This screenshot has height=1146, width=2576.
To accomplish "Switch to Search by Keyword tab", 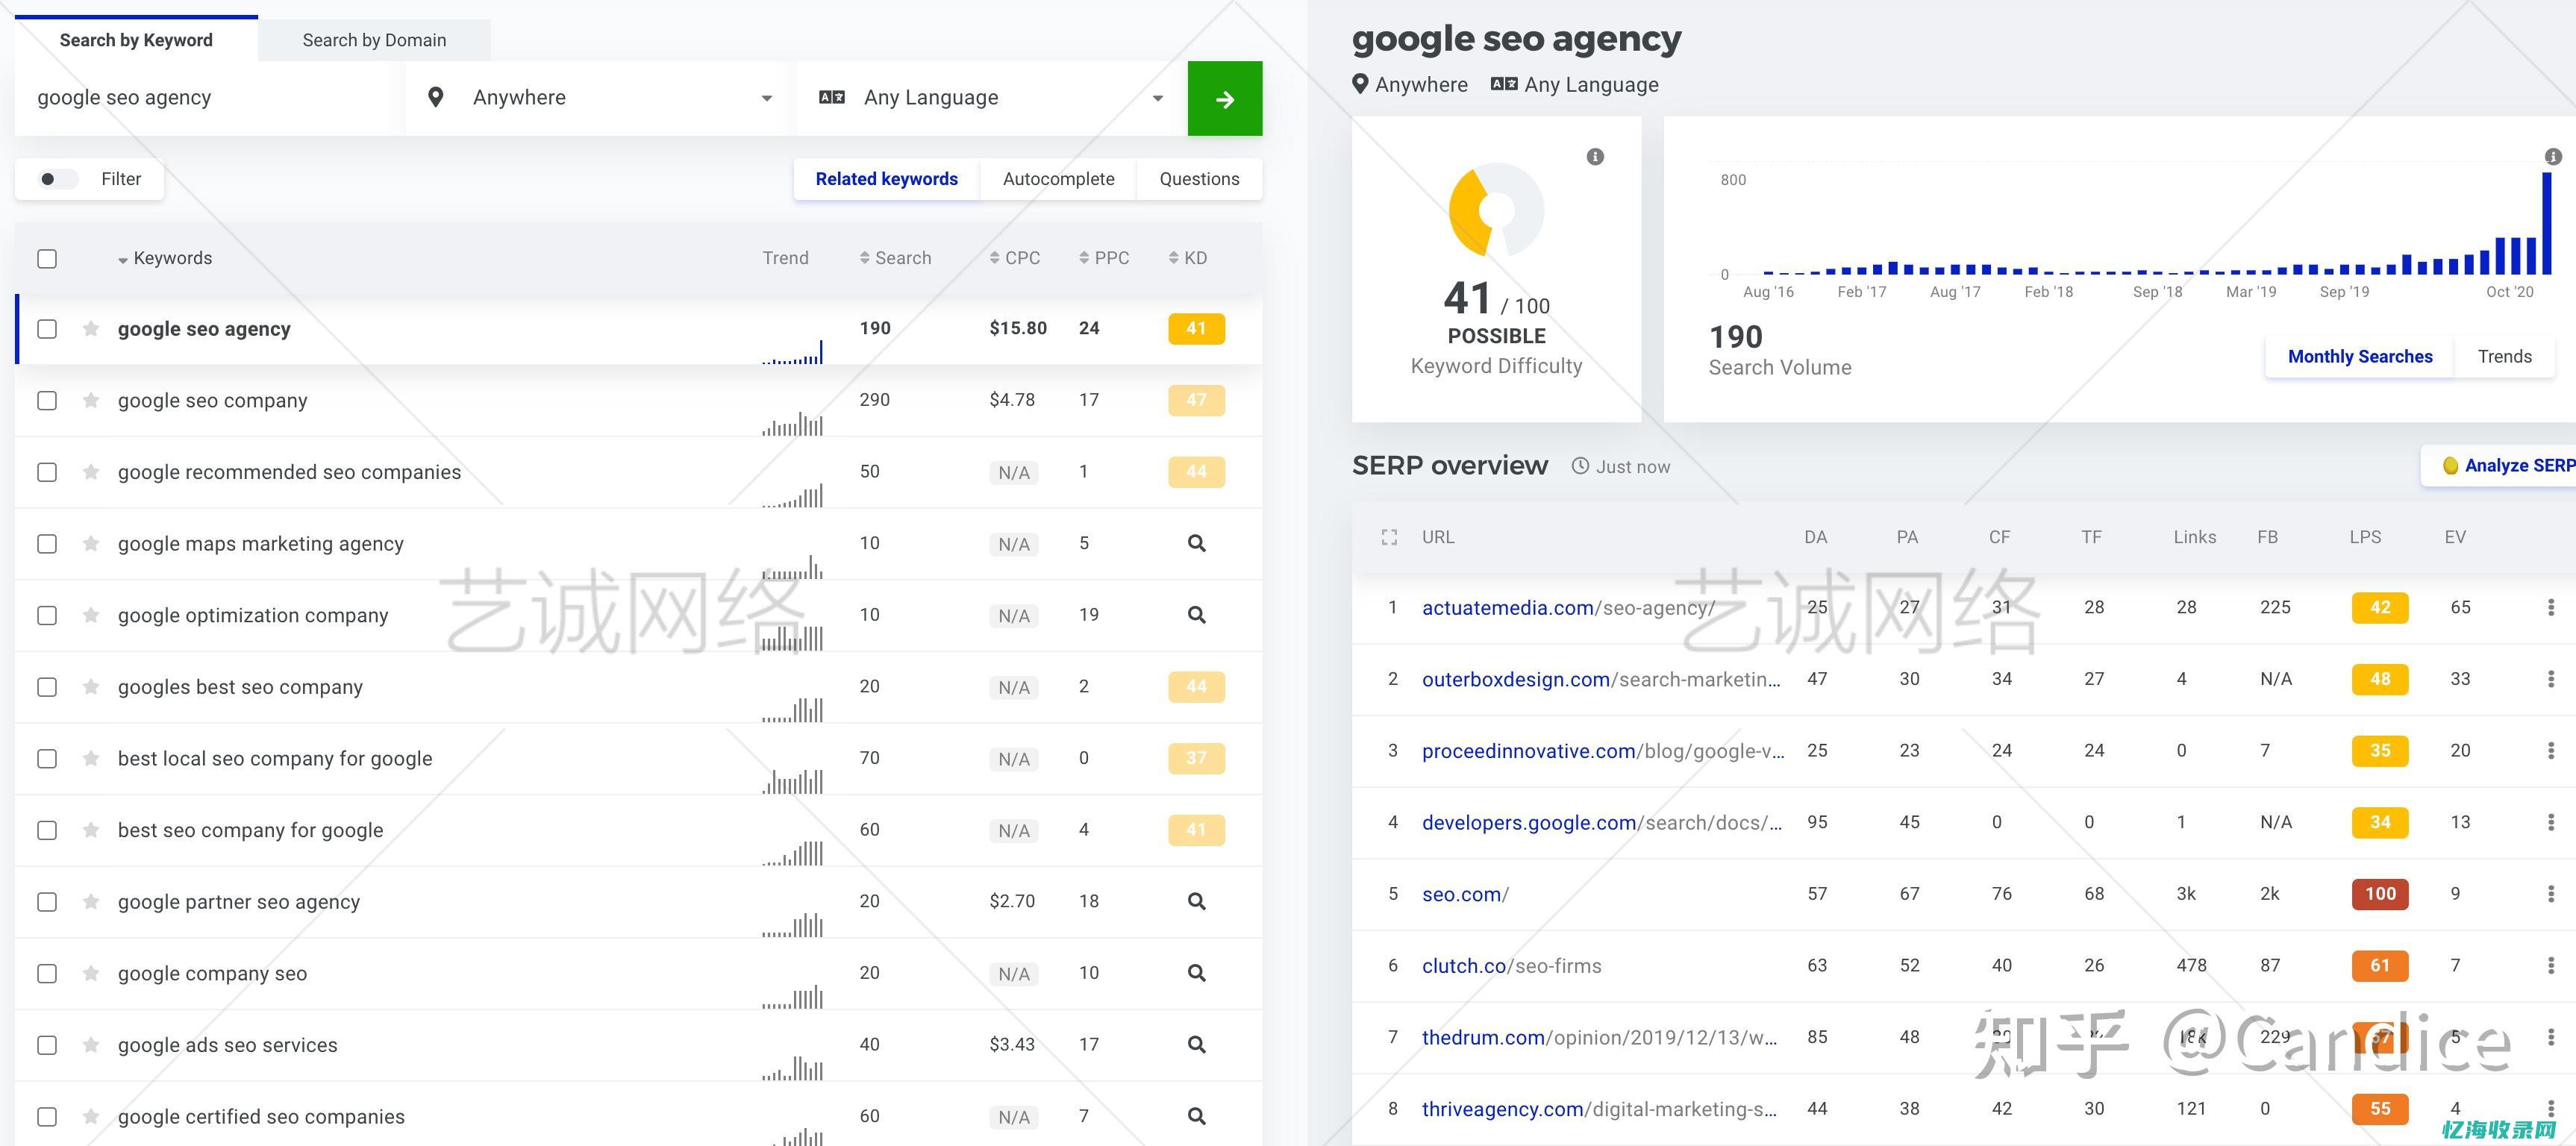I will click(x=136, y=40).
